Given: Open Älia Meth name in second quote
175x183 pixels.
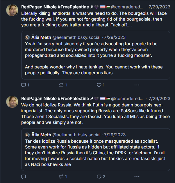Looking at the screenshot, I should point(41,135).
